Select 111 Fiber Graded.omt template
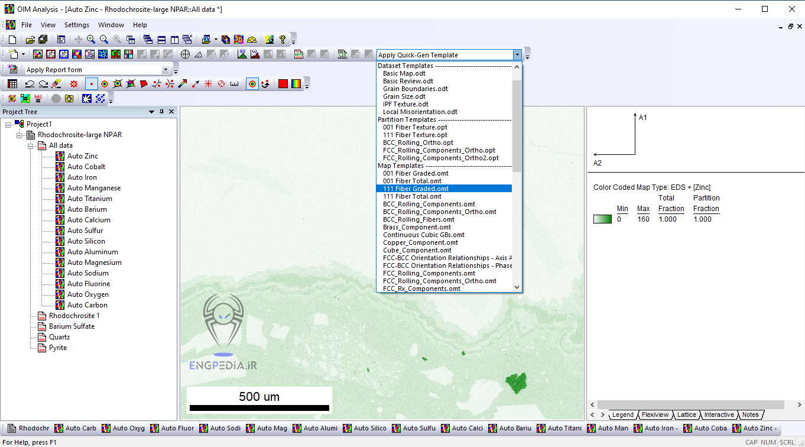805x447 pixels. coord(416,189)
